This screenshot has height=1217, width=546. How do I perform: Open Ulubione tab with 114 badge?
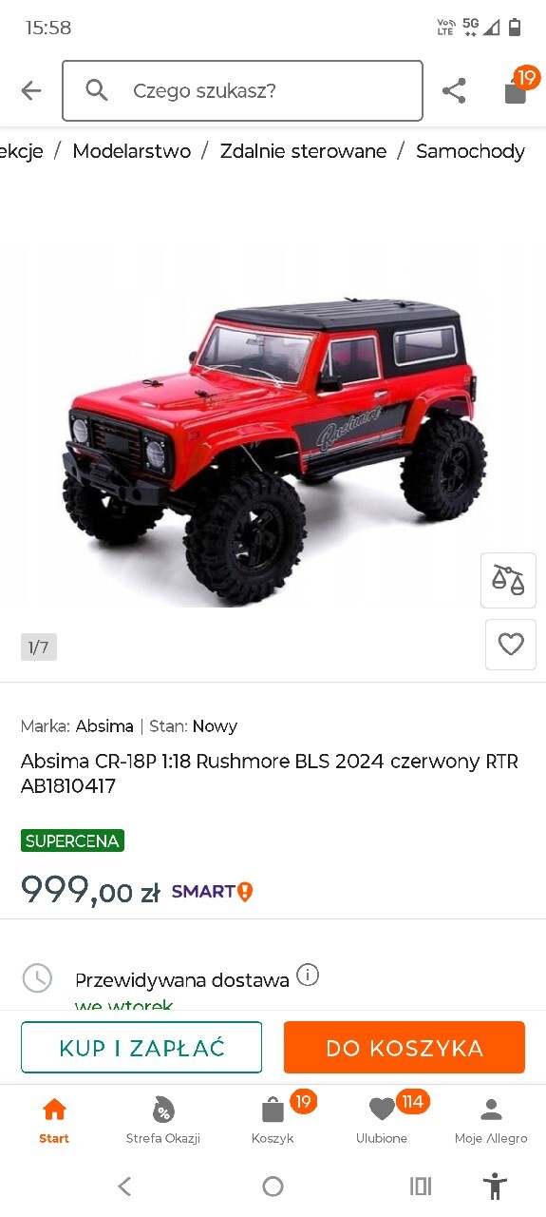(383, 1120)
